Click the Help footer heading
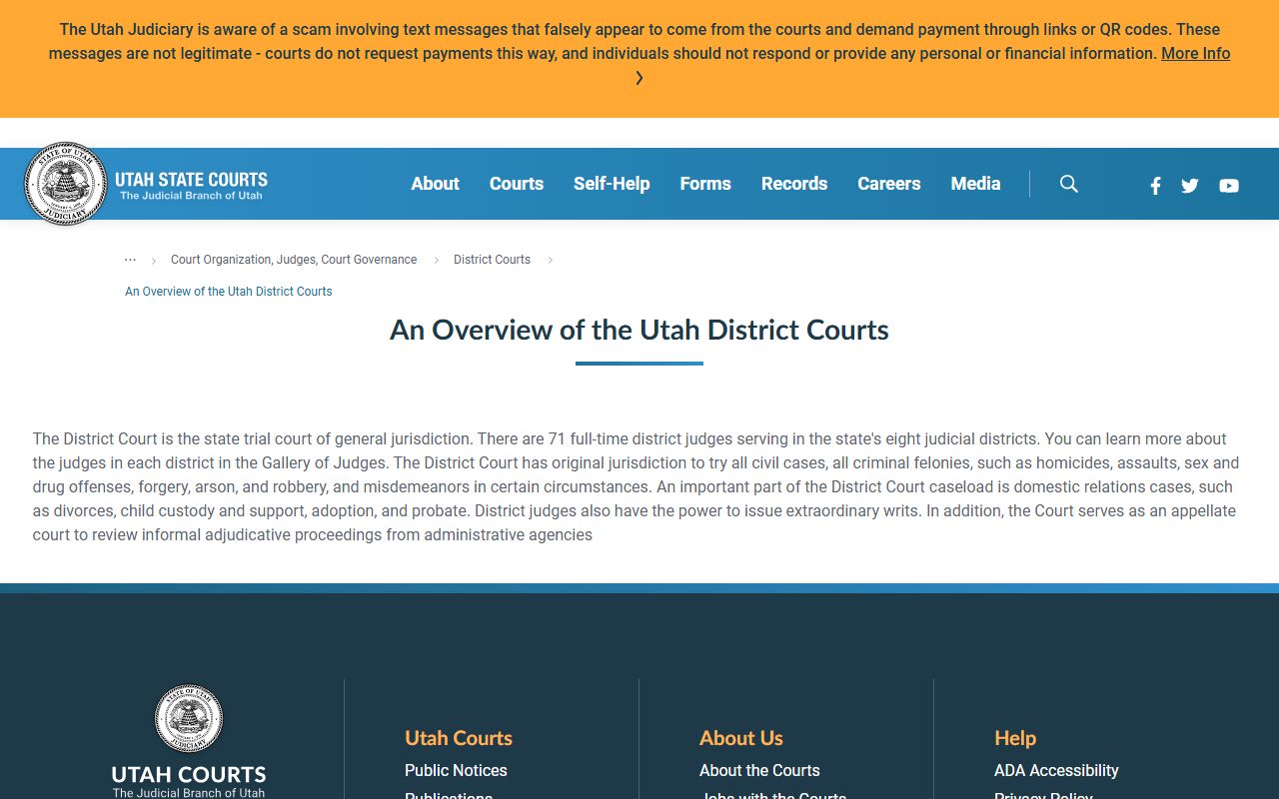1279x799 pixels. tap(1015, 738)
